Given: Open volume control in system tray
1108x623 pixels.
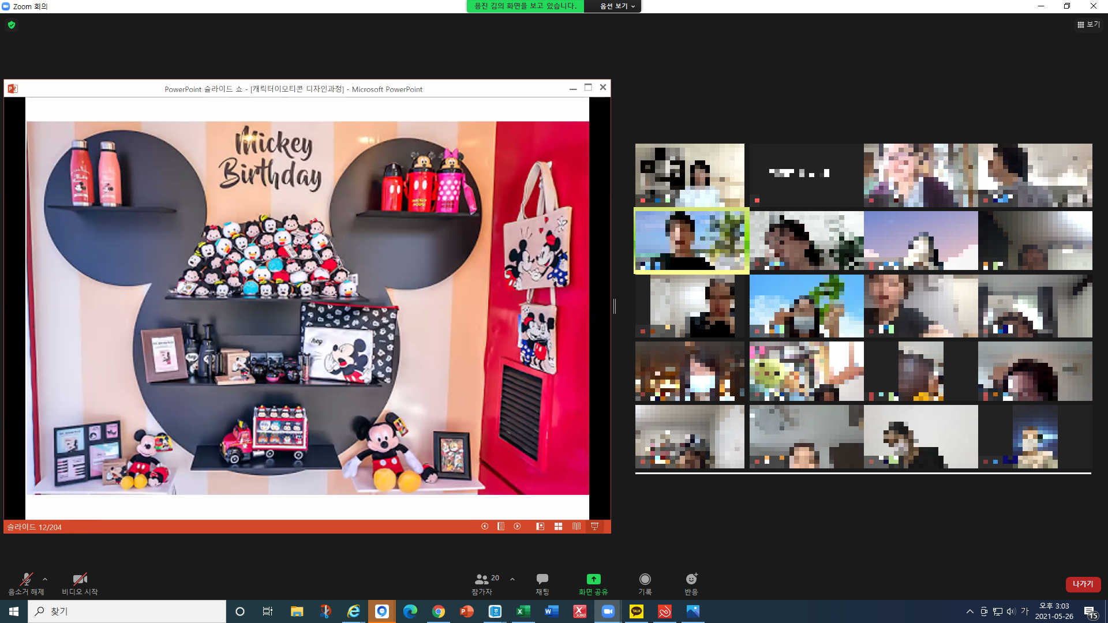Looking at the screenshot, I should pos(1011,611).
